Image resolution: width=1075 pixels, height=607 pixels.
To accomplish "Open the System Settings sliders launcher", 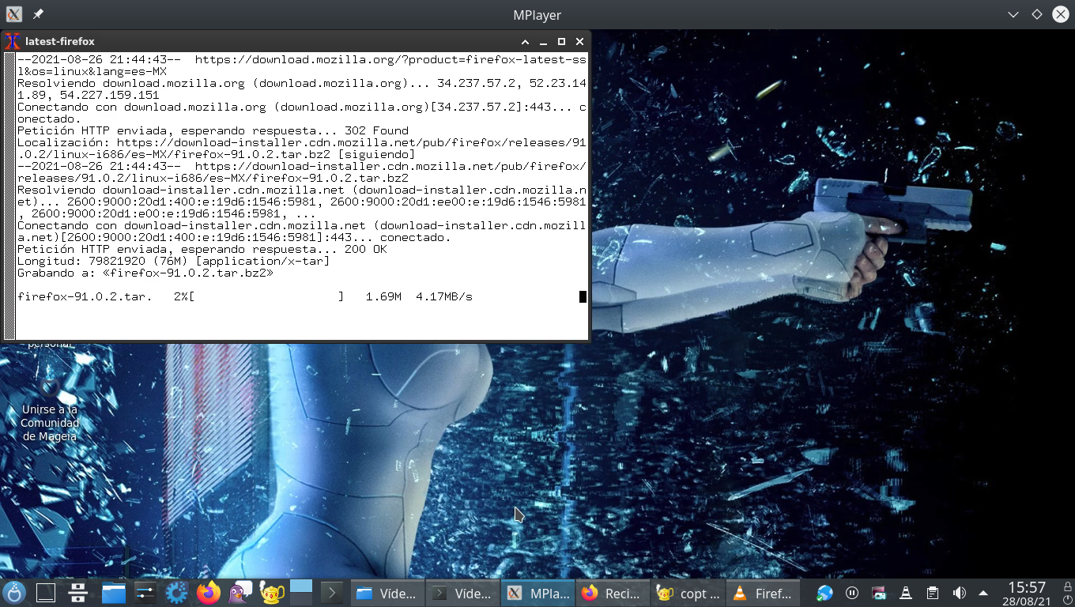I will (145, 593).
